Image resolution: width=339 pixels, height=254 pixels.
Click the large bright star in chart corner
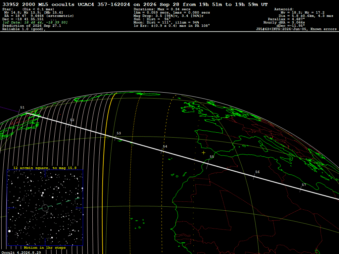click(9, 231)
